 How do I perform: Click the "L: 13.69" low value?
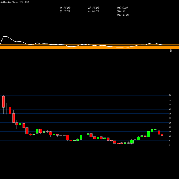coord(93,11)
